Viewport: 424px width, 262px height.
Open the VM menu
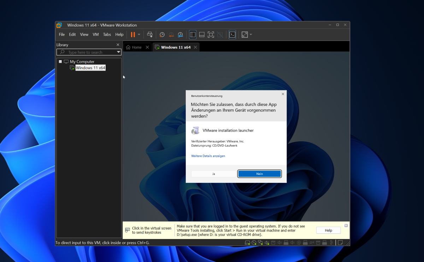pyautogui.click(x=95, y=34)
